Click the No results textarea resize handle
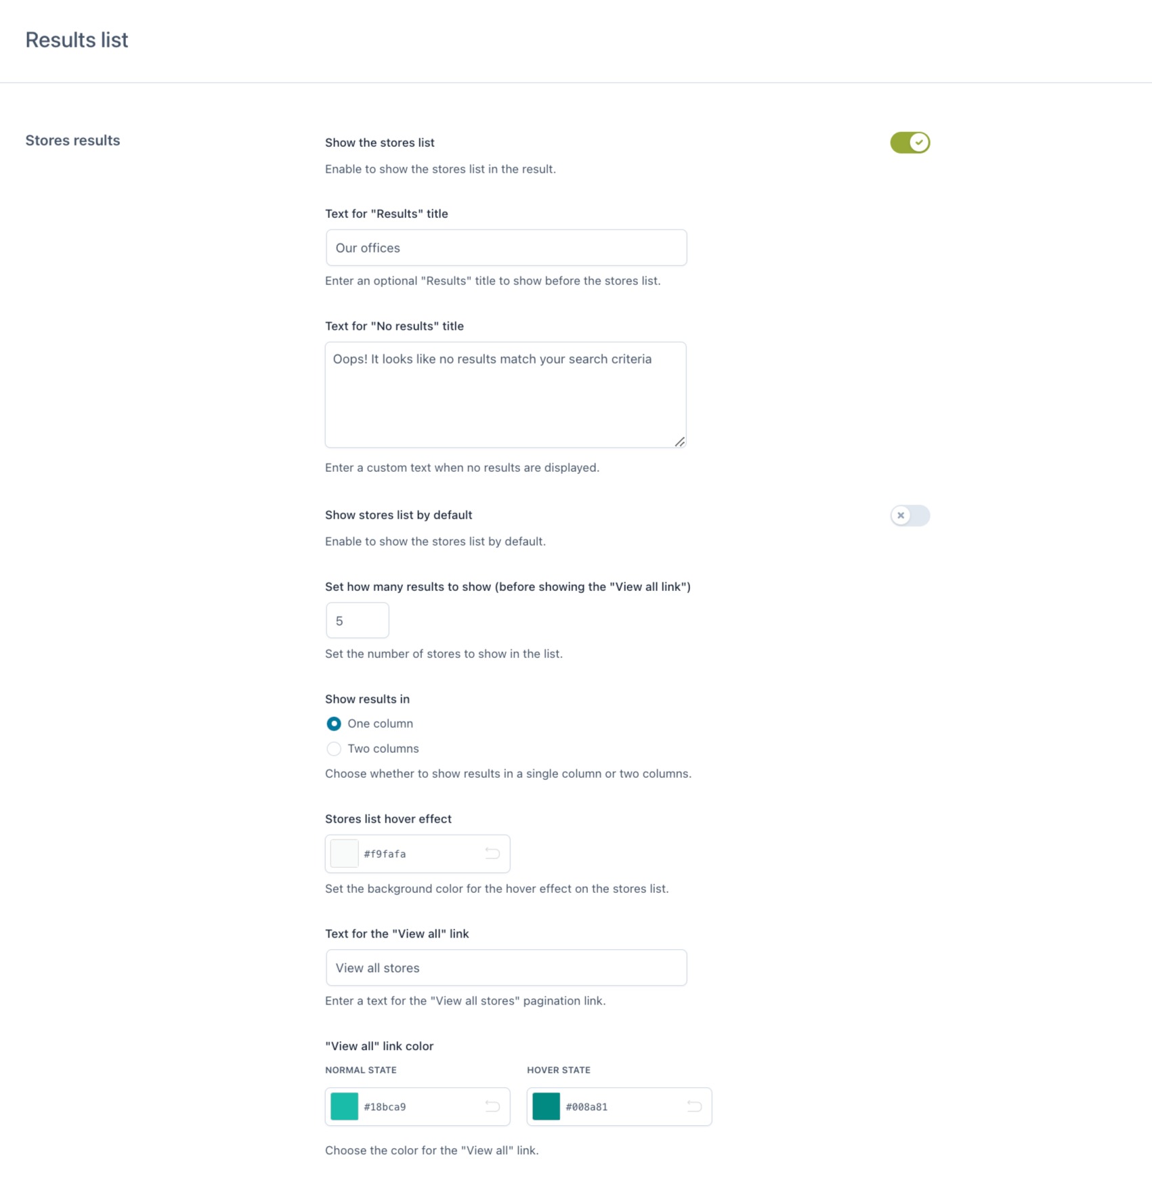Screen dimensions: 1152x1182 tap(679, 441)
